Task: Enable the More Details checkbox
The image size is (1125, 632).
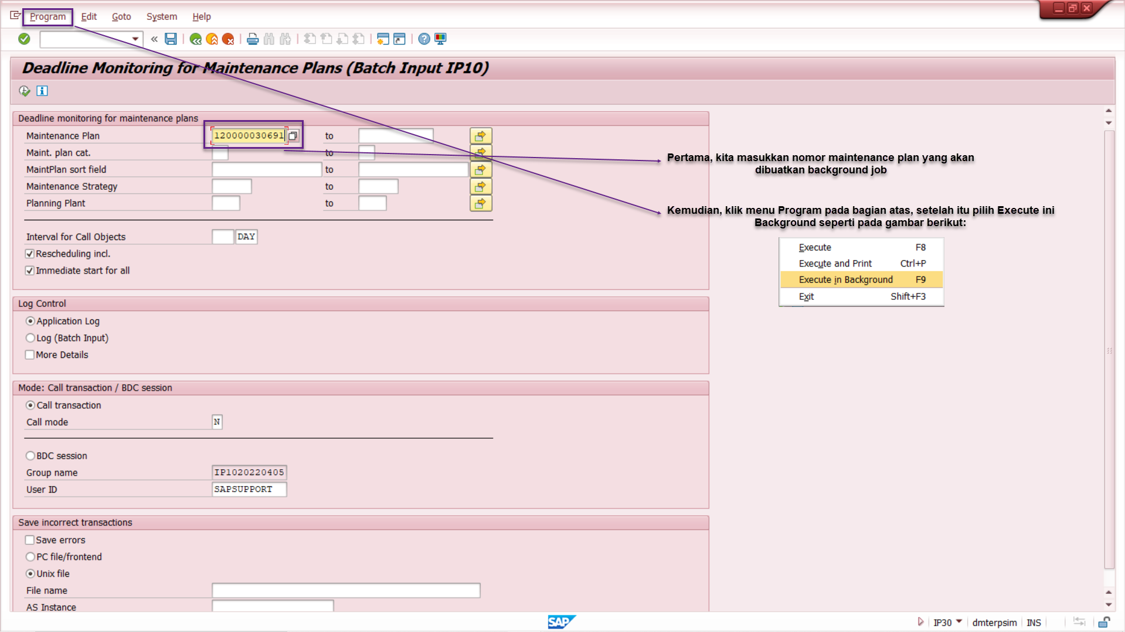Action: pyautogui.click(x=30, y=355)
